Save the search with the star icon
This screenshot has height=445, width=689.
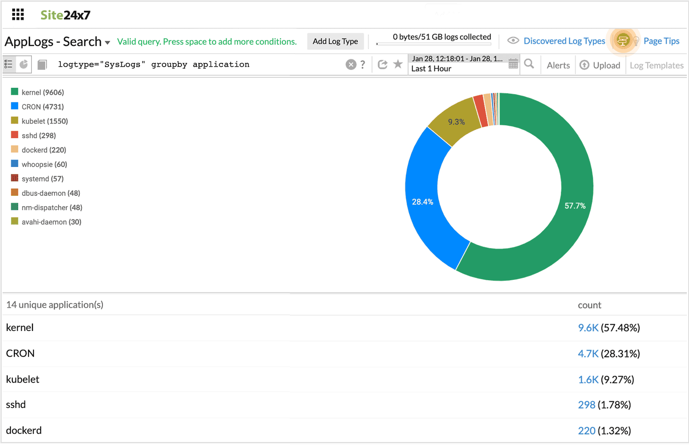(398, 64)
